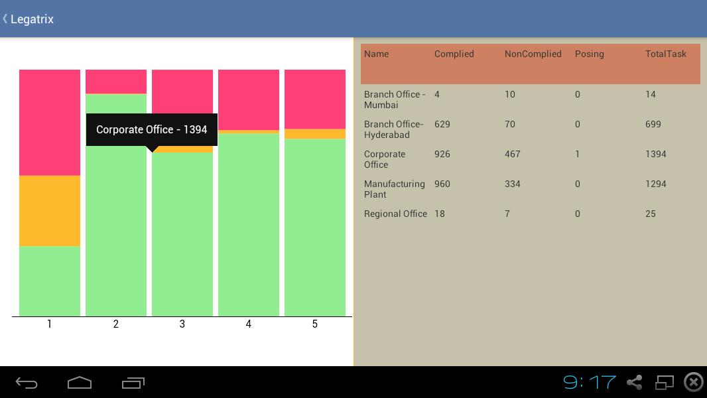The height and width of the screenshot is (398, 707).
Task: Tap the NonComplied column header
Action: 533,54
